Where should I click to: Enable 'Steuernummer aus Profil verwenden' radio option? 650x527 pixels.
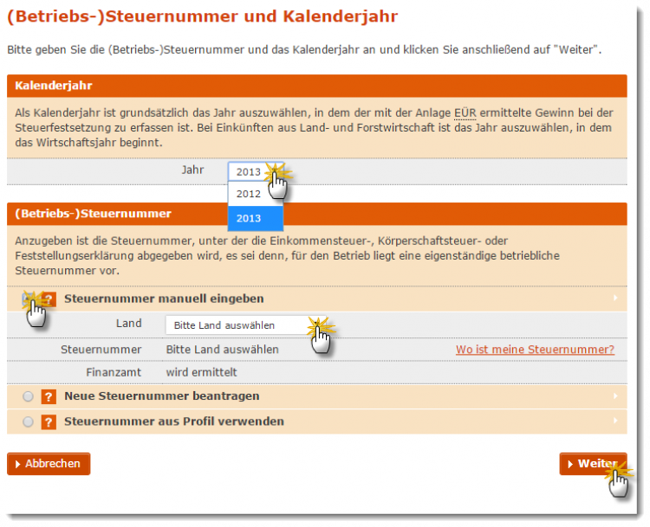pyautogui.click(x=29, y=422)
